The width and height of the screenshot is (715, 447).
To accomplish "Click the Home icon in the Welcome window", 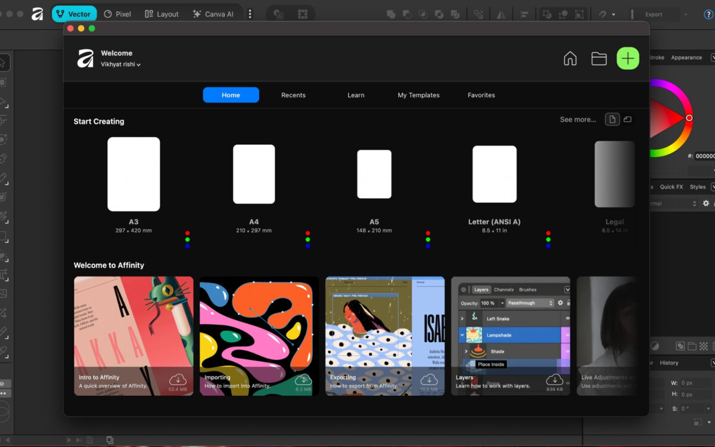I will tap(570, 58).
